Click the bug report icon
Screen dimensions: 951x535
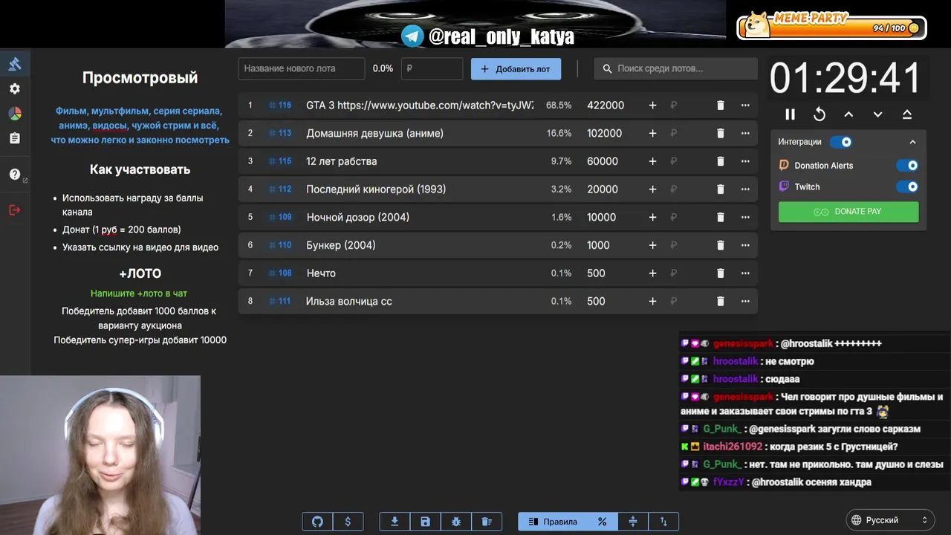tap(455, 522)
